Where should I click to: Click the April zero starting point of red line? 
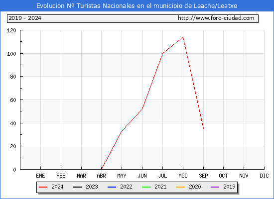pyautogui.click(x=102, y=169)
